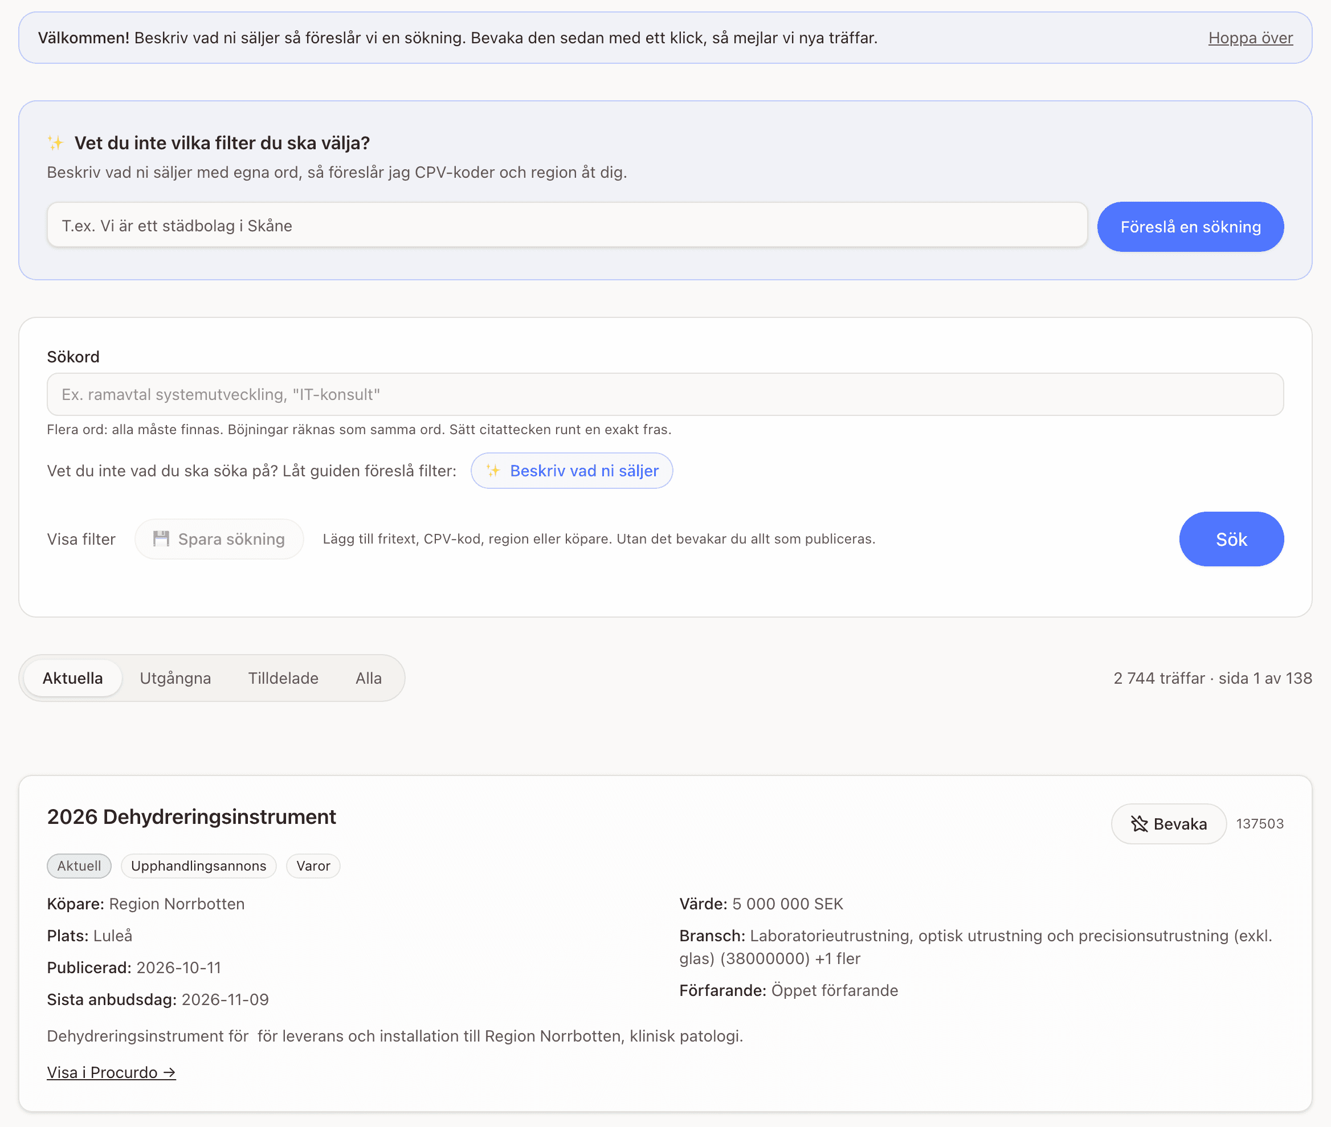The width and height of the screenshot is (1331, 1127).
Task: Click the 'Föreslå en sökning' button
Action: pos(1190,227)
